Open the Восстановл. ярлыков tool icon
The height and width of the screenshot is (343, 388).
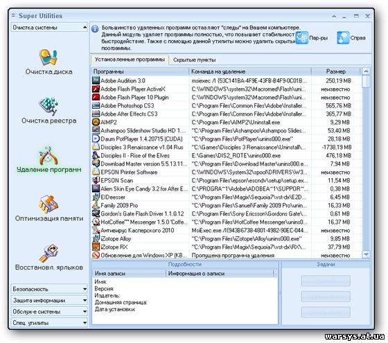coord(48,253)
